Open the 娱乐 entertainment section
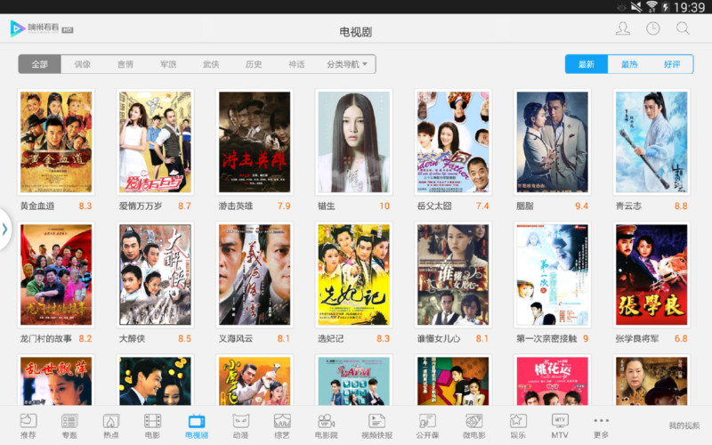The height and width of the screenshot is (445, 712). click(x=518, y=426)
